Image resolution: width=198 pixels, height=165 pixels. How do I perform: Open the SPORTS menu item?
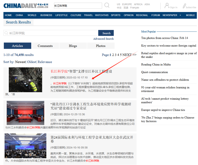(116, 15)
